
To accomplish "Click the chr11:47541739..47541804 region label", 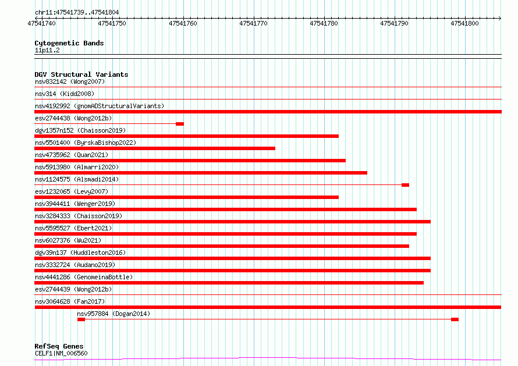I will click(x=77, y=13).
